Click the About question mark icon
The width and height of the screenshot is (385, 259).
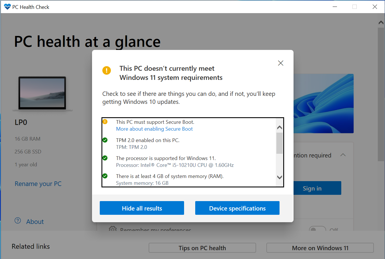18,220
